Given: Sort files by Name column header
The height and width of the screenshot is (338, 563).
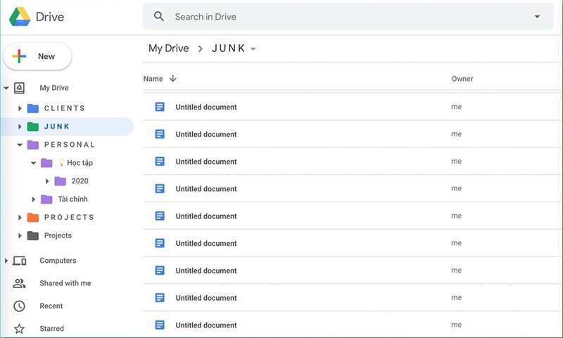Looking at the screenshot, I should pyautogui.click(x=153, y=79).
